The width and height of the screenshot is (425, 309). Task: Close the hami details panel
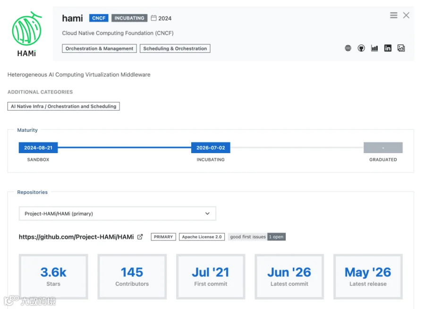406,16
